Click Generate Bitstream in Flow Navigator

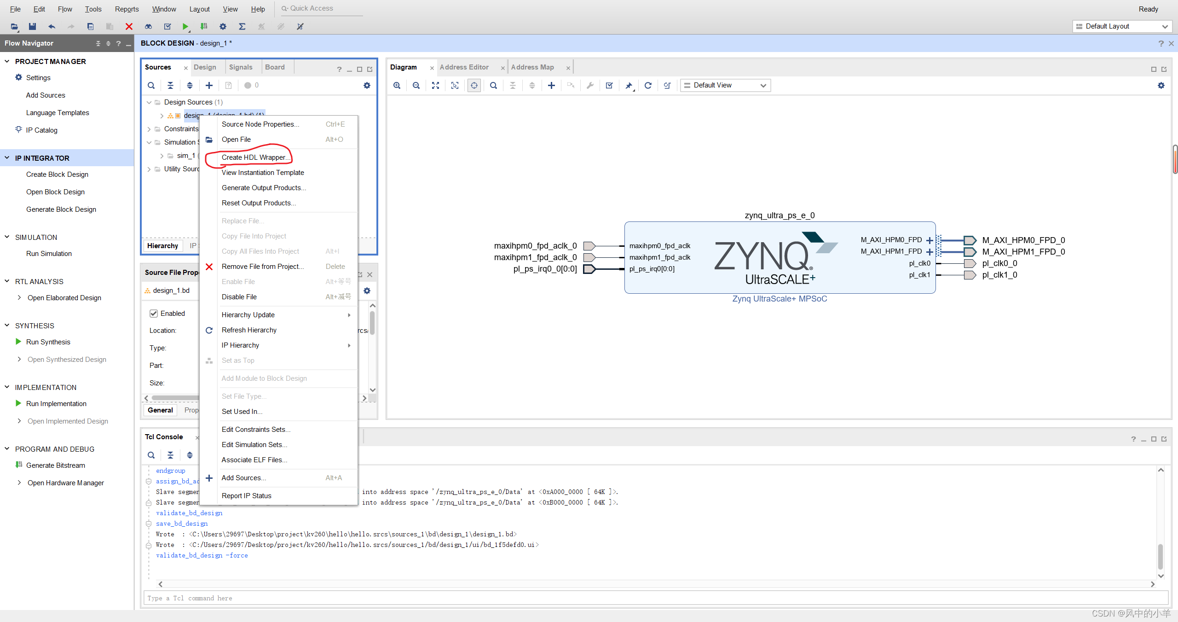[x=55, y=465]
